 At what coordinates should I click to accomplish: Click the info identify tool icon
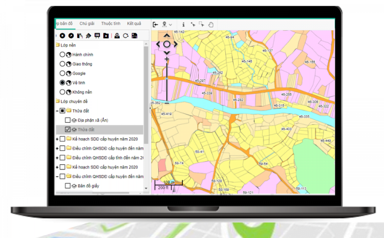[184, 24]
